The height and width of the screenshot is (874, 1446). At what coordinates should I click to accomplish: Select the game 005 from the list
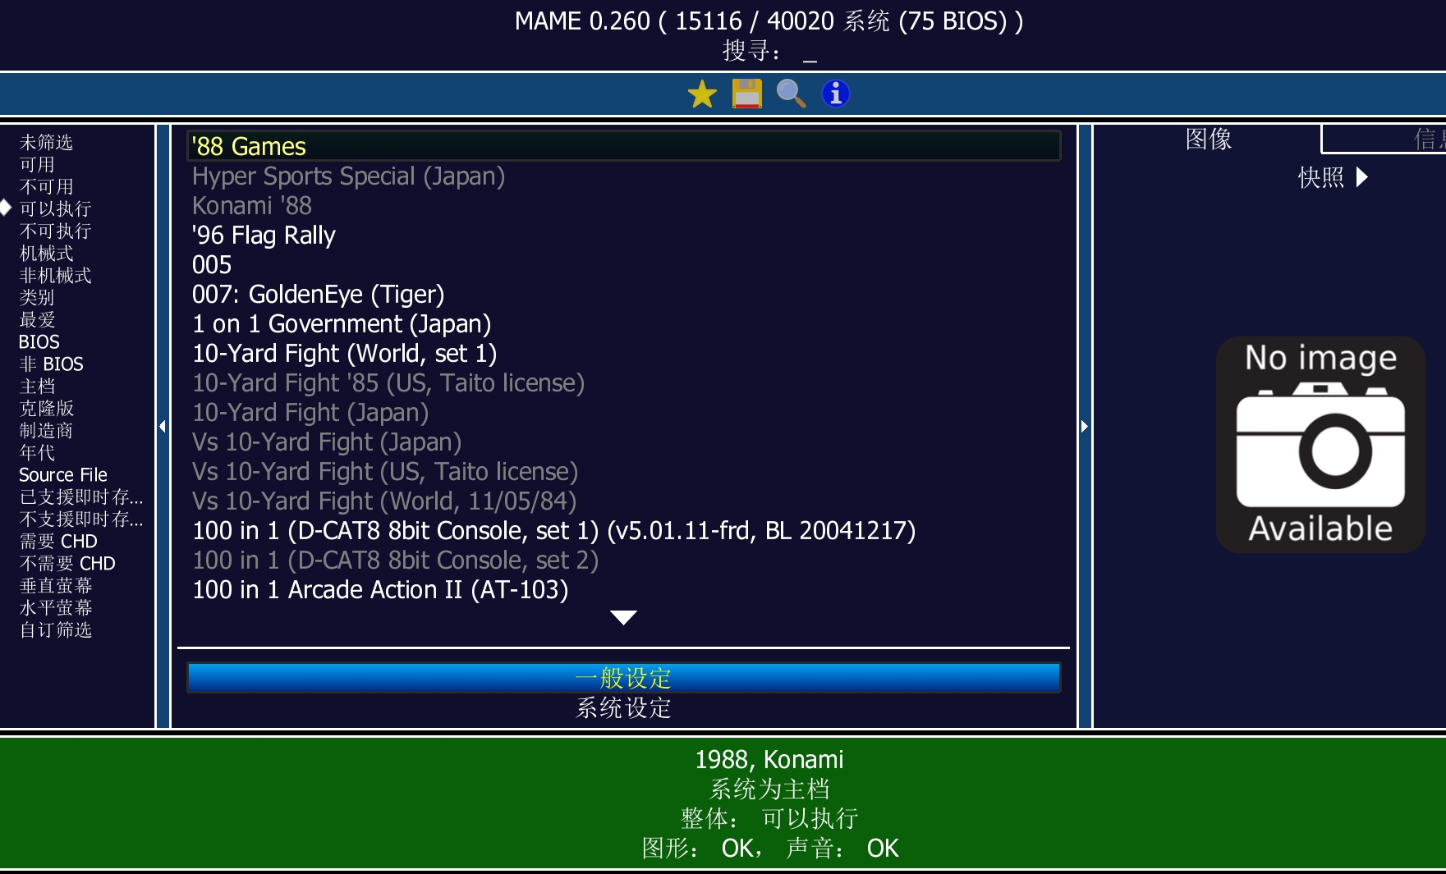coord(211,264)
